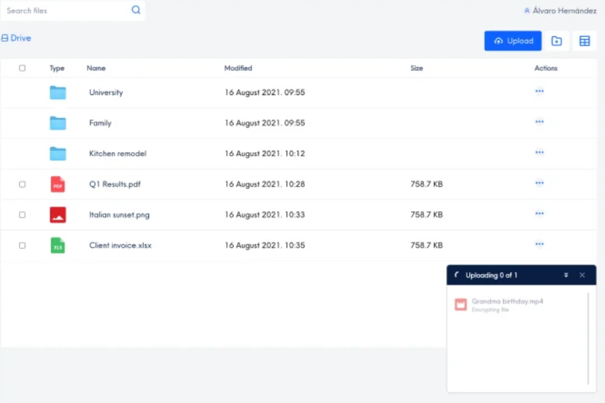Open actions for Q1 Results.pdf
605x403 pixels.
pos(540,183)
